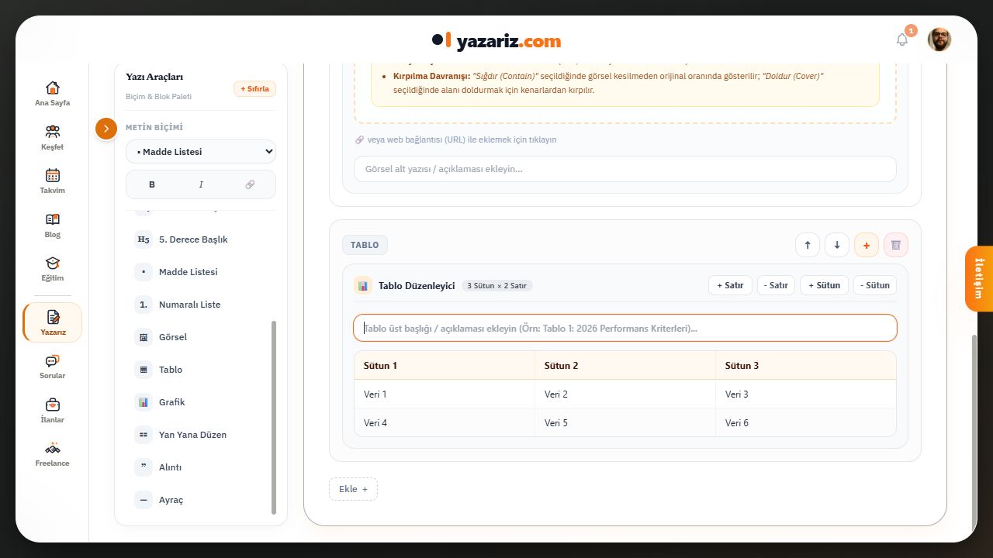Open the İletişim side tab
This screenshot has width=993, height=558.
point(979,278)
